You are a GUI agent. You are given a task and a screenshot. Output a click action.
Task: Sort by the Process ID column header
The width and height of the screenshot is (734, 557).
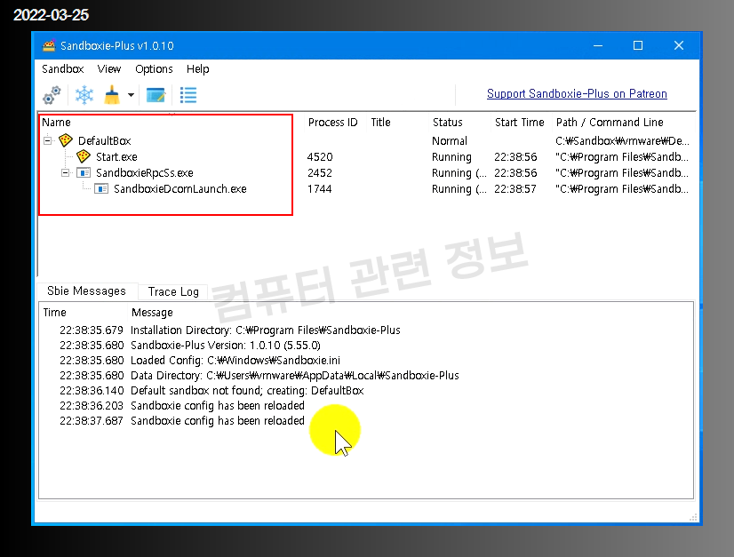[x=333, y=123]
